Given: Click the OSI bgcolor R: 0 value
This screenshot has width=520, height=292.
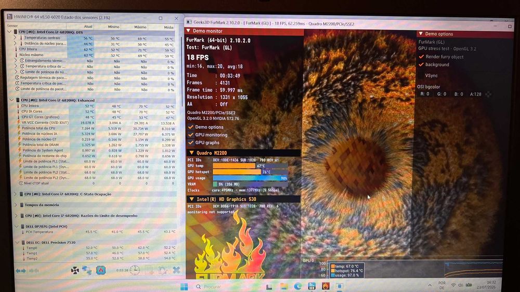Looking at the screenshot, I should 425,94.
